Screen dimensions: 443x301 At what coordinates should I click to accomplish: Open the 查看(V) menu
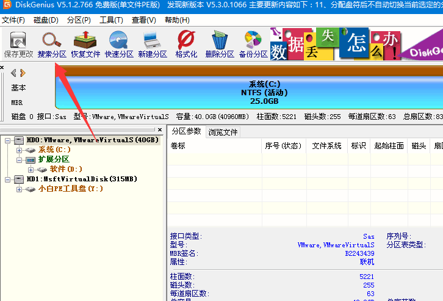(x=144, y=20)
